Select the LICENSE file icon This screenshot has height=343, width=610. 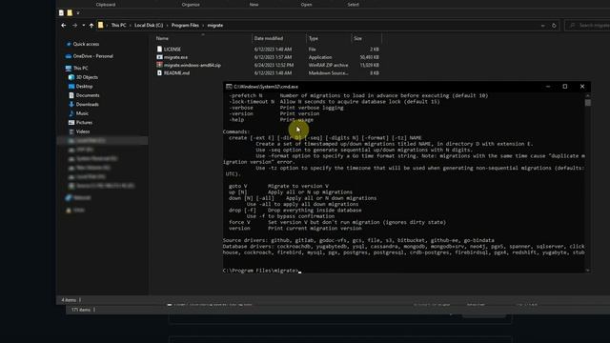159,49
